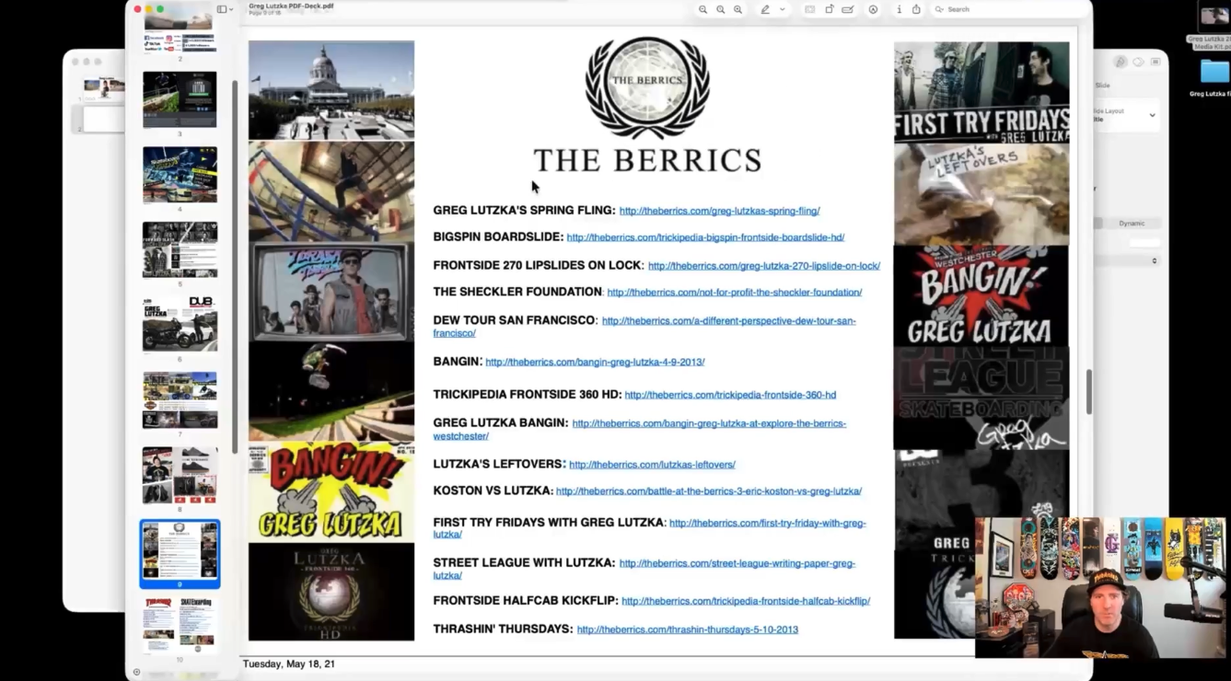Select page 3 thumbnail in sidebar
The width and height of the screenshot is (1231, 681).
coord(180,99)
